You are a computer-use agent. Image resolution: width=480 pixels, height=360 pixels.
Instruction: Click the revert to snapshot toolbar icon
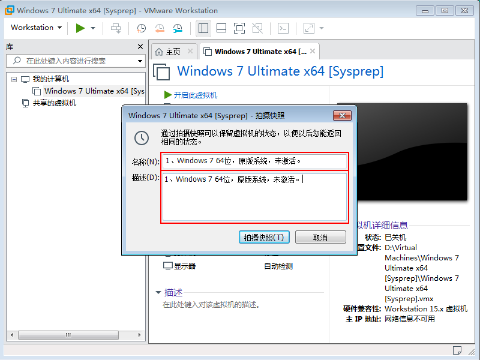159,28
